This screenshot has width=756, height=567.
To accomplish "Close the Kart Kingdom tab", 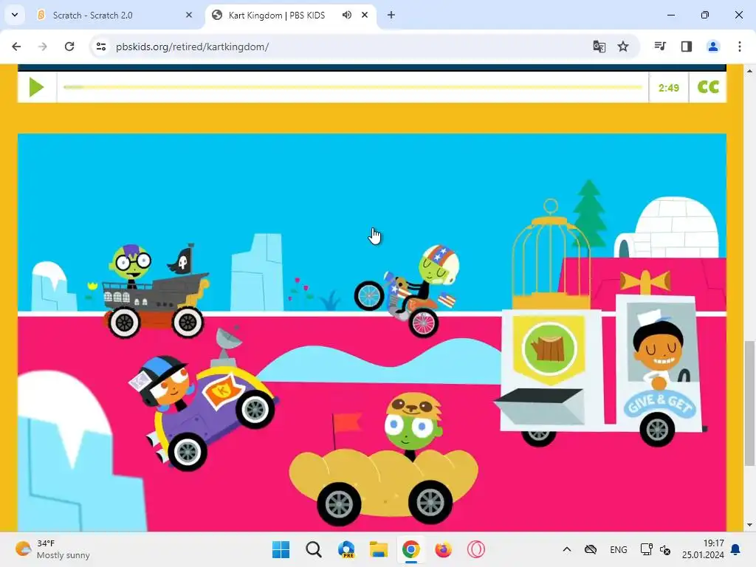I will tap(365, 15).
